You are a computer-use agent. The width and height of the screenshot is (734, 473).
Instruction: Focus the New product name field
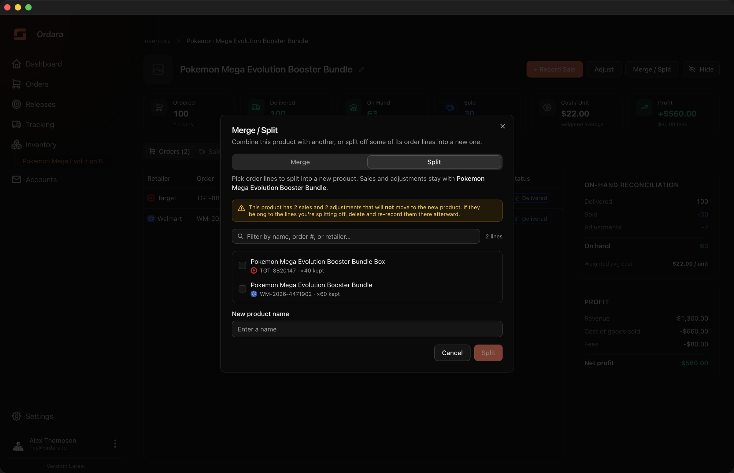[367, 329]
